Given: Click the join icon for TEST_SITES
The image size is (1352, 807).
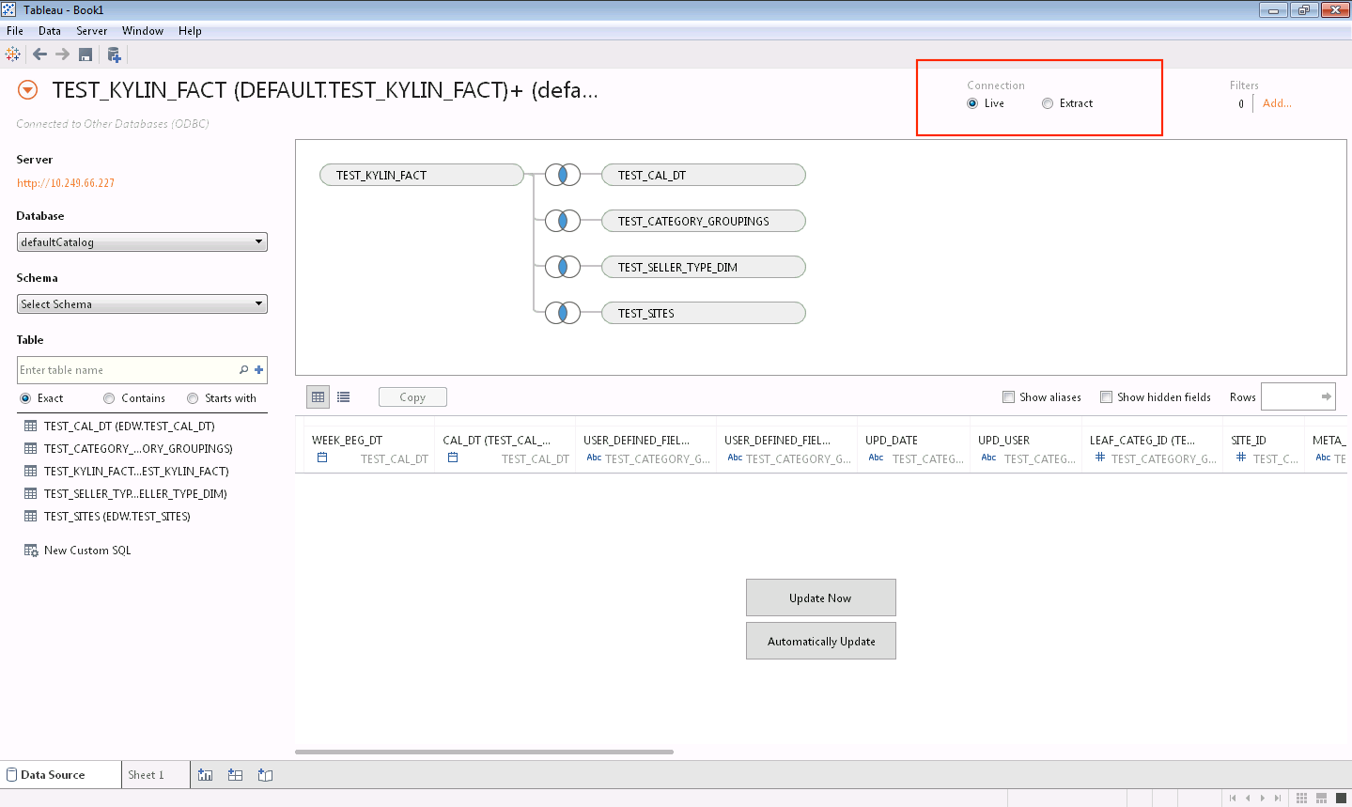Looking at the screenshot, I should (563, 313).
